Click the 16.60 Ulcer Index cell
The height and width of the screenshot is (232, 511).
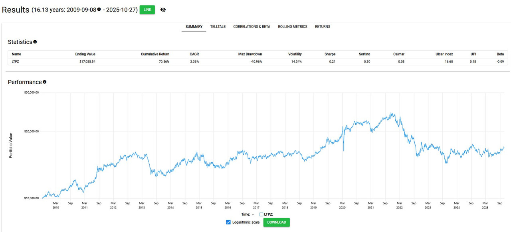pos(448,62)
